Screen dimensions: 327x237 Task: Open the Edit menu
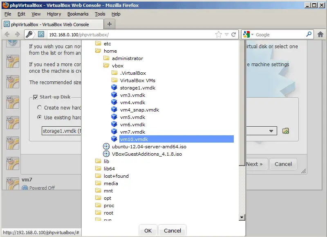21,14
